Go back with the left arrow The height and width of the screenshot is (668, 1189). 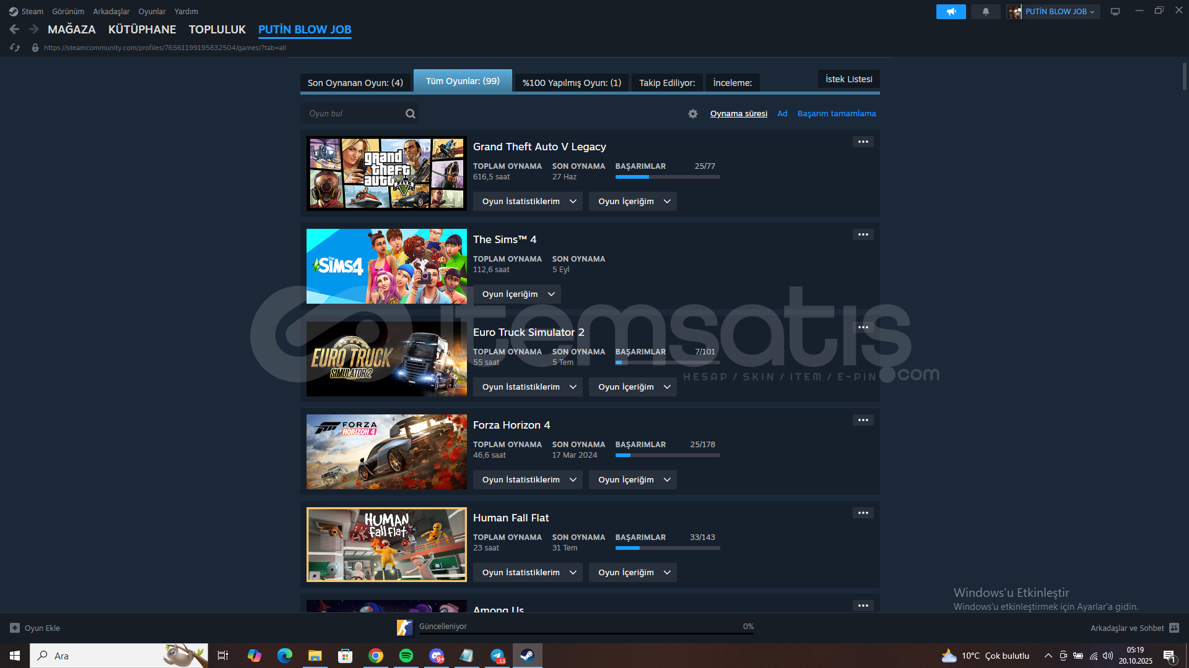pyautogui.click(x=14, y=29)
